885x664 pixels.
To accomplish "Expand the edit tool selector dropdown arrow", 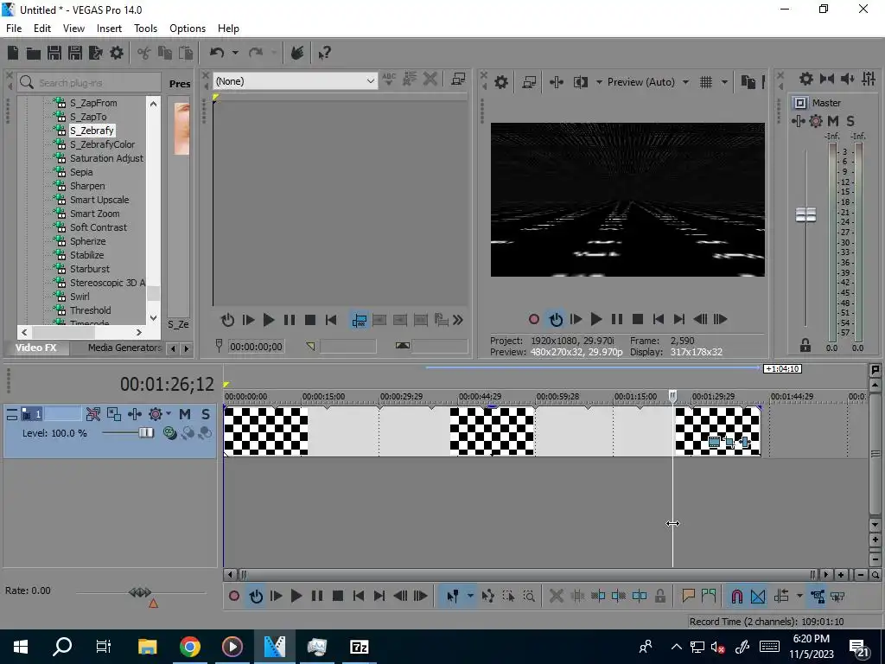I will [x=470, y=596].
